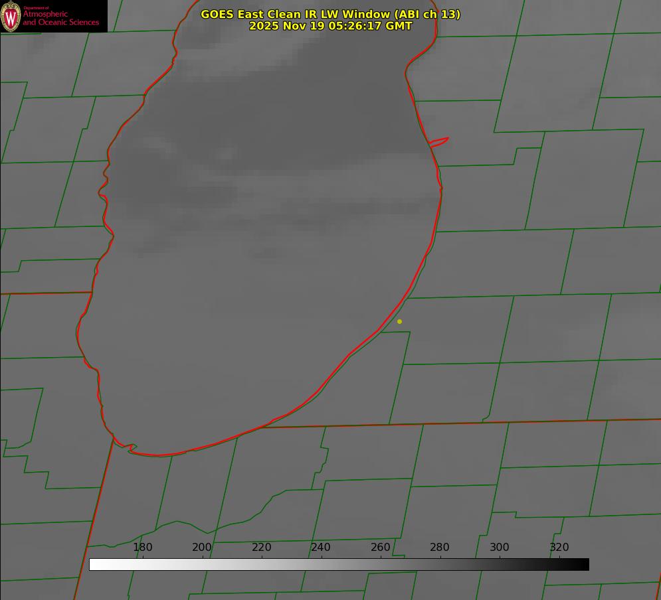Click the 'Atmospheric and Oceanic Sciences' text
Screen dimensions: 661x600
pos(60,18)
